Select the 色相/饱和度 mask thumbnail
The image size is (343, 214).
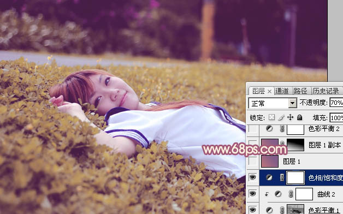pos(295,178)
